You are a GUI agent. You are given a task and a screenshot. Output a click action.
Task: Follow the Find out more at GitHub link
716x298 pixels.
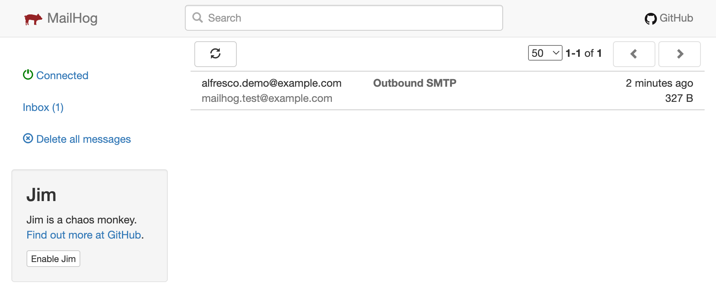click(84, 235)
